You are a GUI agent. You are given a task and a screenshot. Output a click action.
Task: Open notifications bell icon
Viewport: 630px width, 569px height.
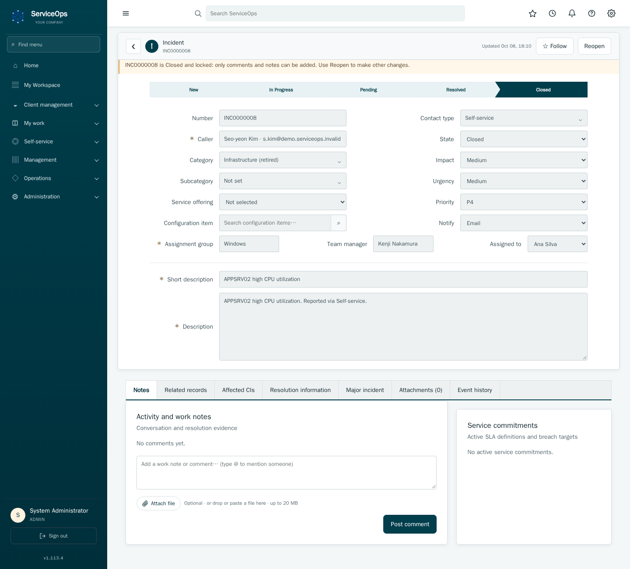pos(572,14)
